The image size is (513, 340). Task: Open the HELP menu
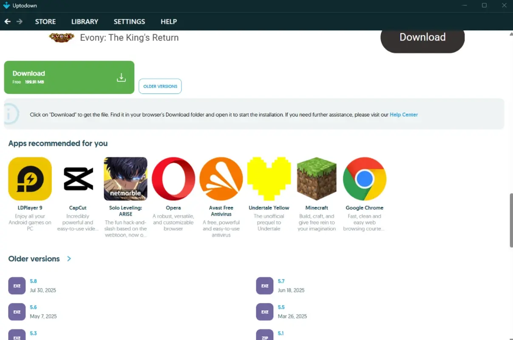pos(169,21)
